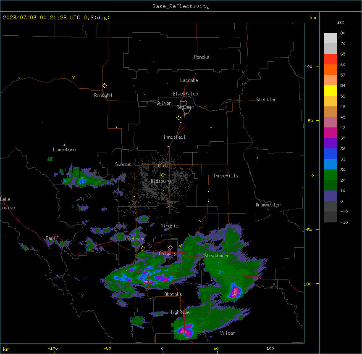Click the Stettler town label
The width and height of the screenshot is (362, 354).
(x=266, y=100)
